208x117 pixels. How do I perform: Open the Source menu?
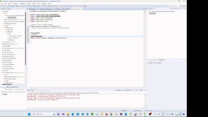coord(10,4)
